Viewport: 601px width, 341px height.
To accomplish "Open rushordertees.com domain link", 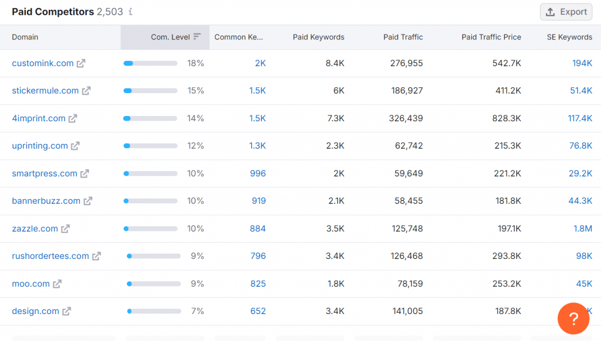I will [50, 256].
